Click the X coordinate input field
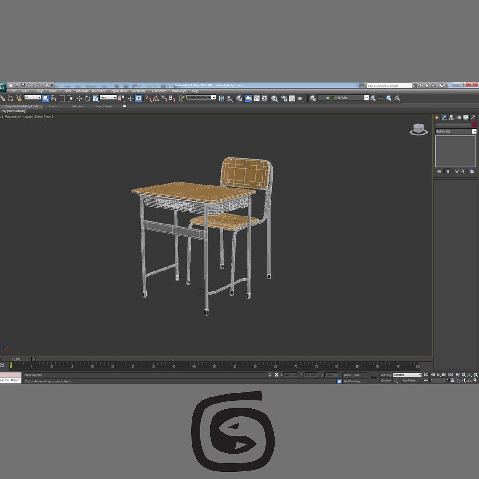This screenshot has width=479, height=479. click(290, 375)
